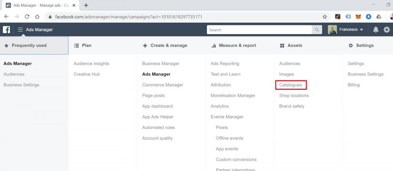Open Billing under Settings
Image resolution: width=393 pixels, height=171 pixels.
coord(354,85)
